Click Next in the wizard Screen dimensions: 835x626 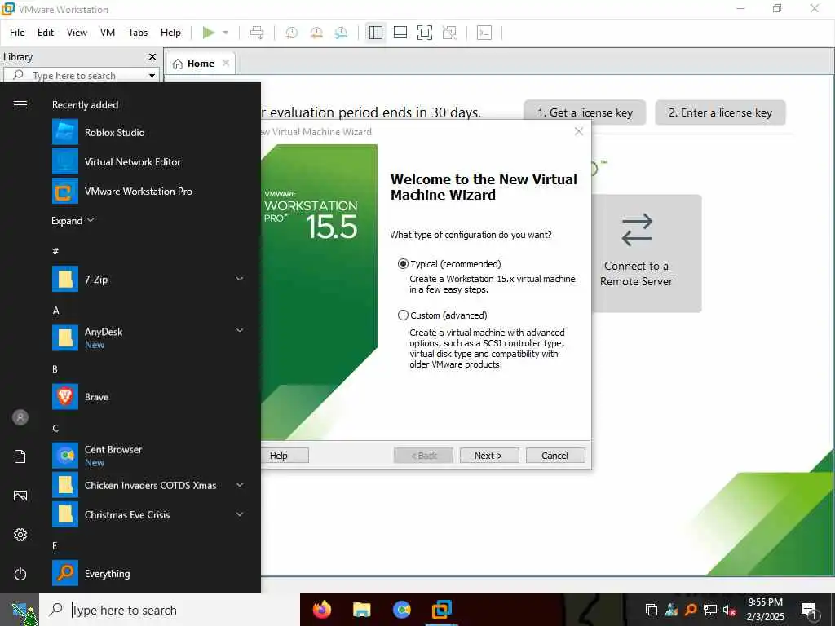489,456
